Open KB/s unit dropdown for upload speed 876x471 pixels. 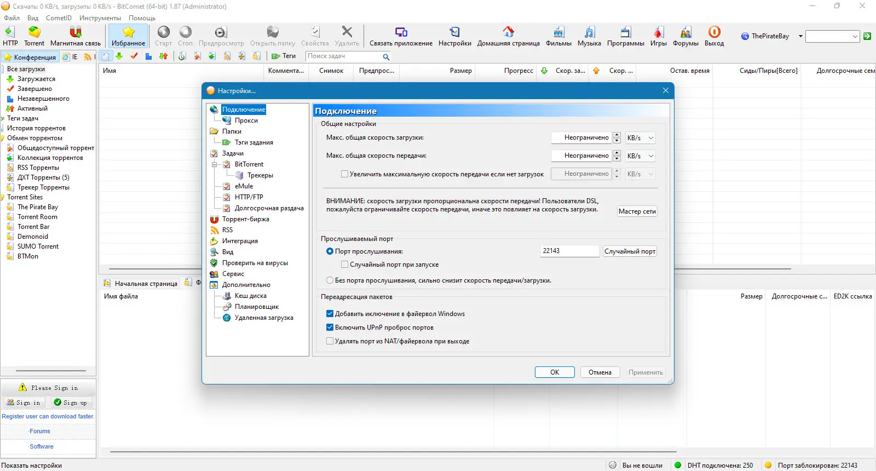tap(640, 156)
